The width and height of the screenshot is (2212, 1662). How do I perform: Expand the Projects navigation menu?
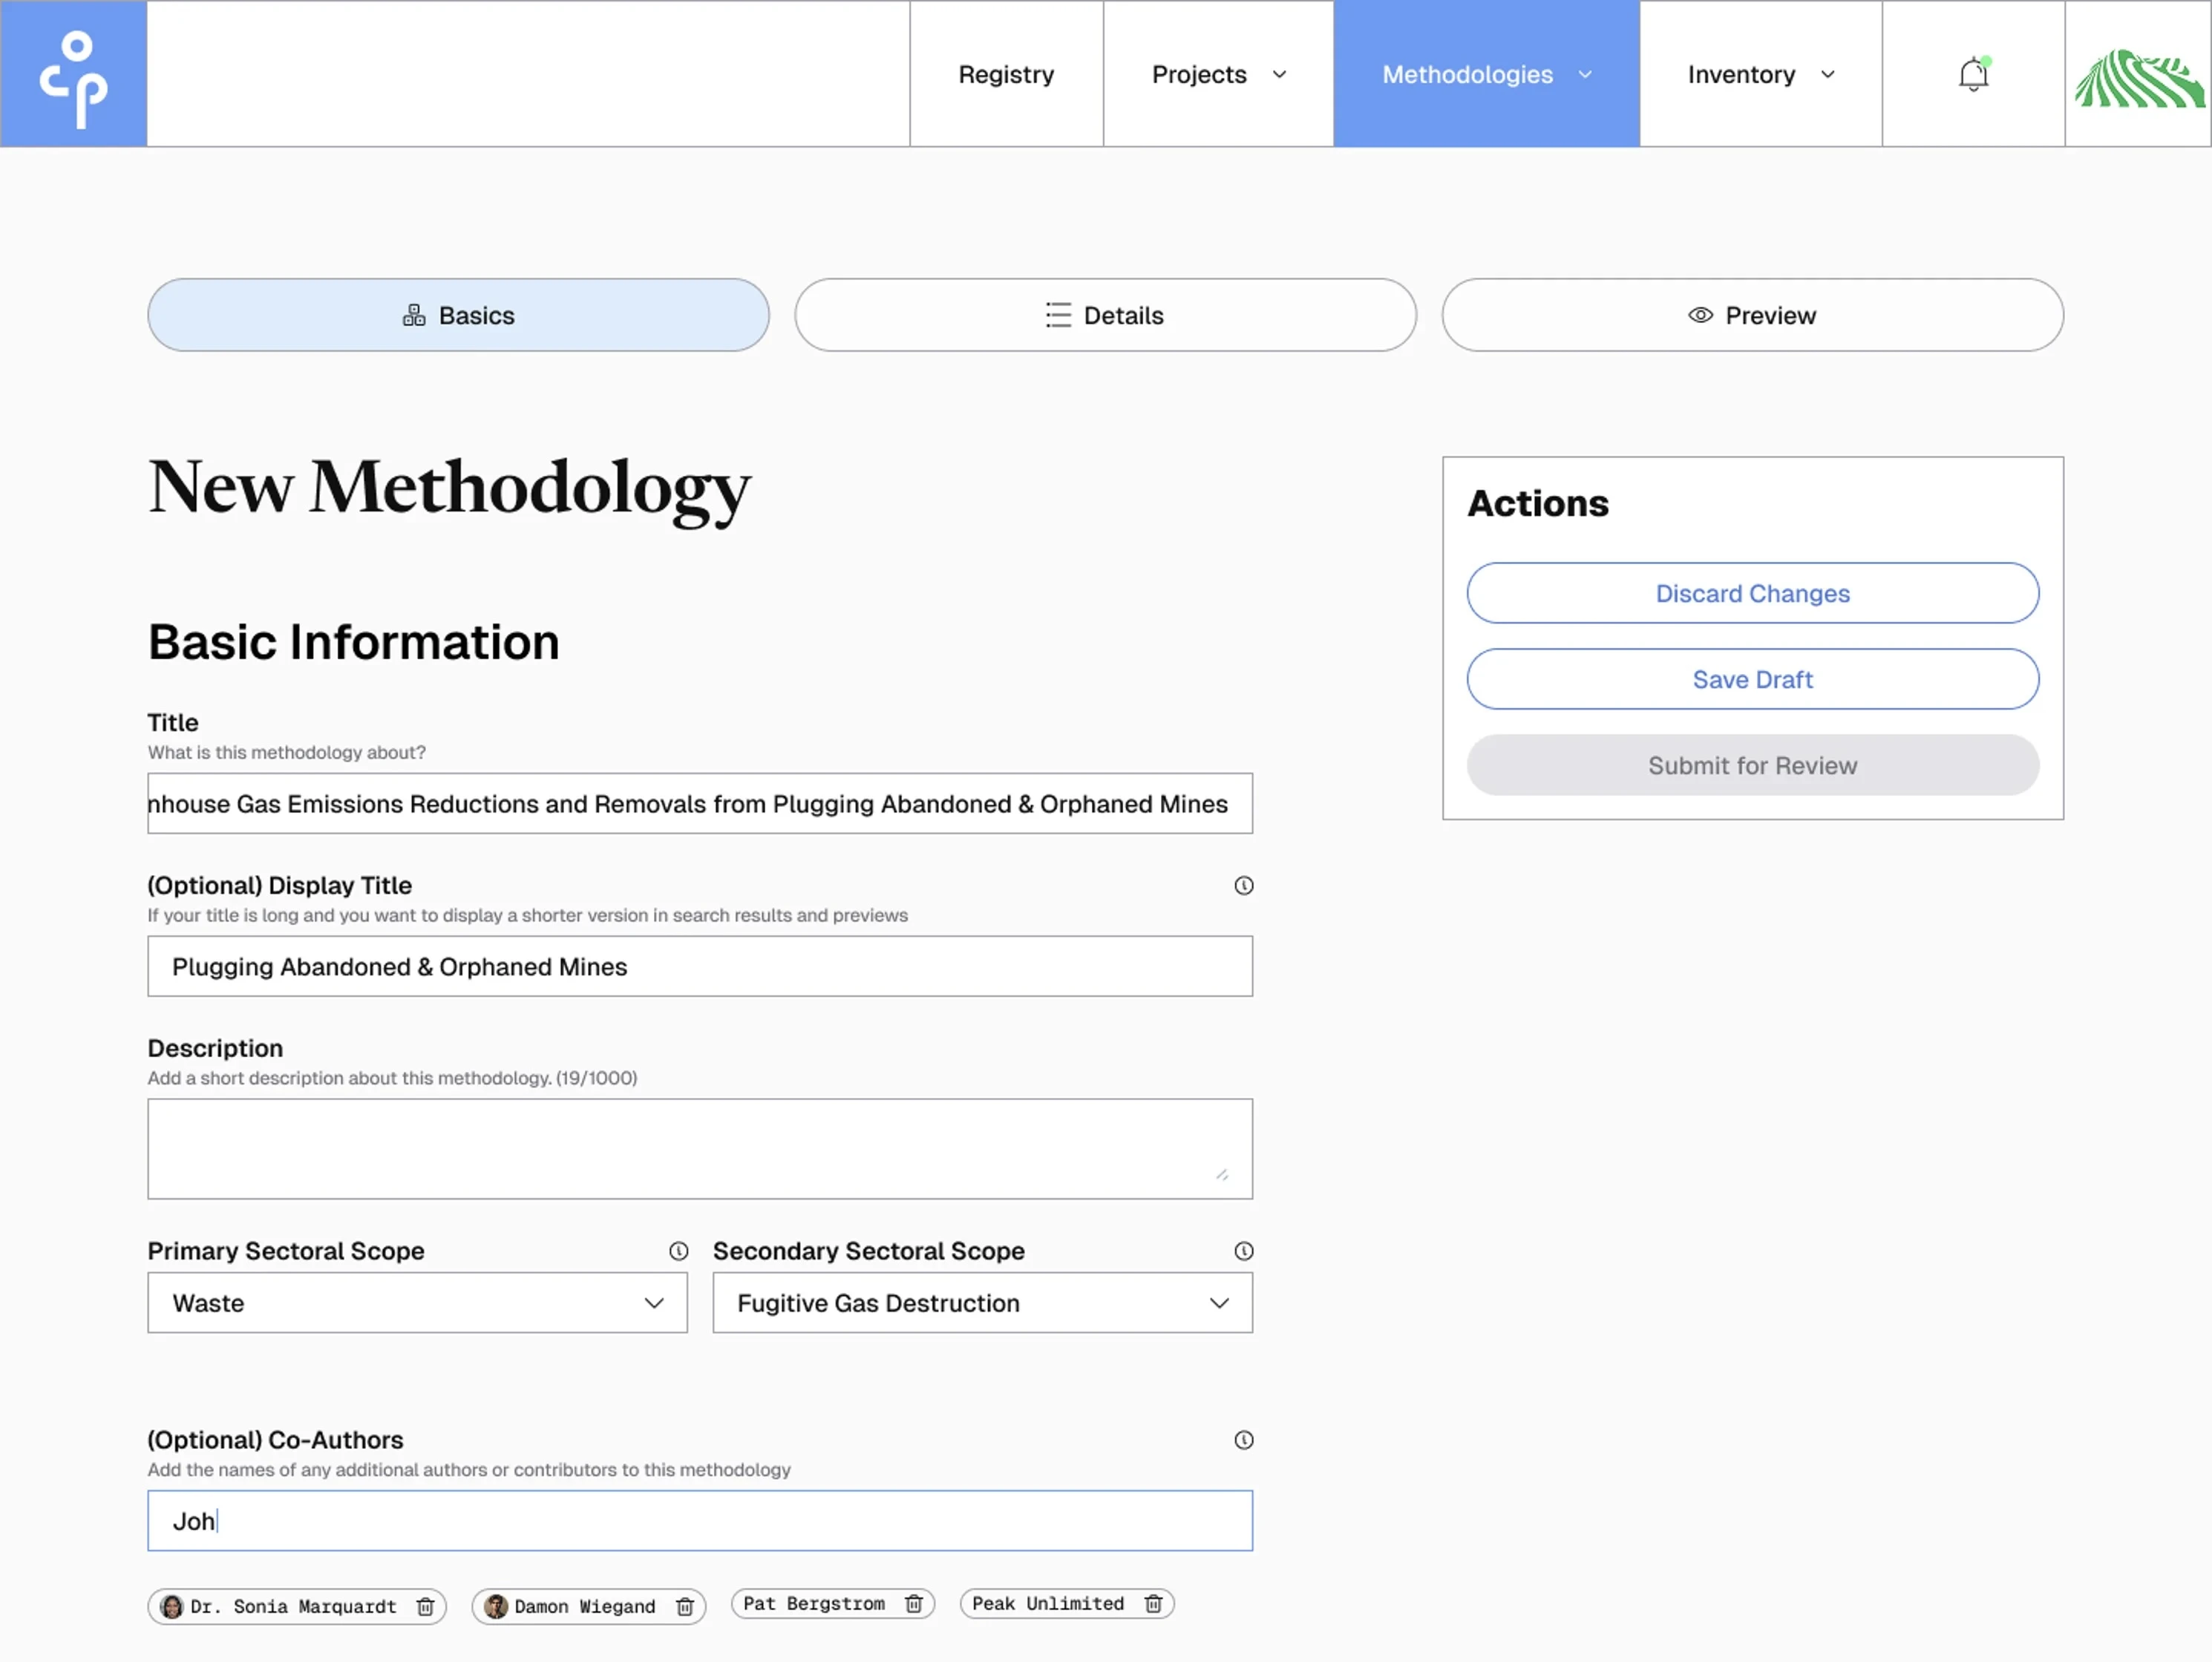pyautogui.click(x=1218, y=75)
